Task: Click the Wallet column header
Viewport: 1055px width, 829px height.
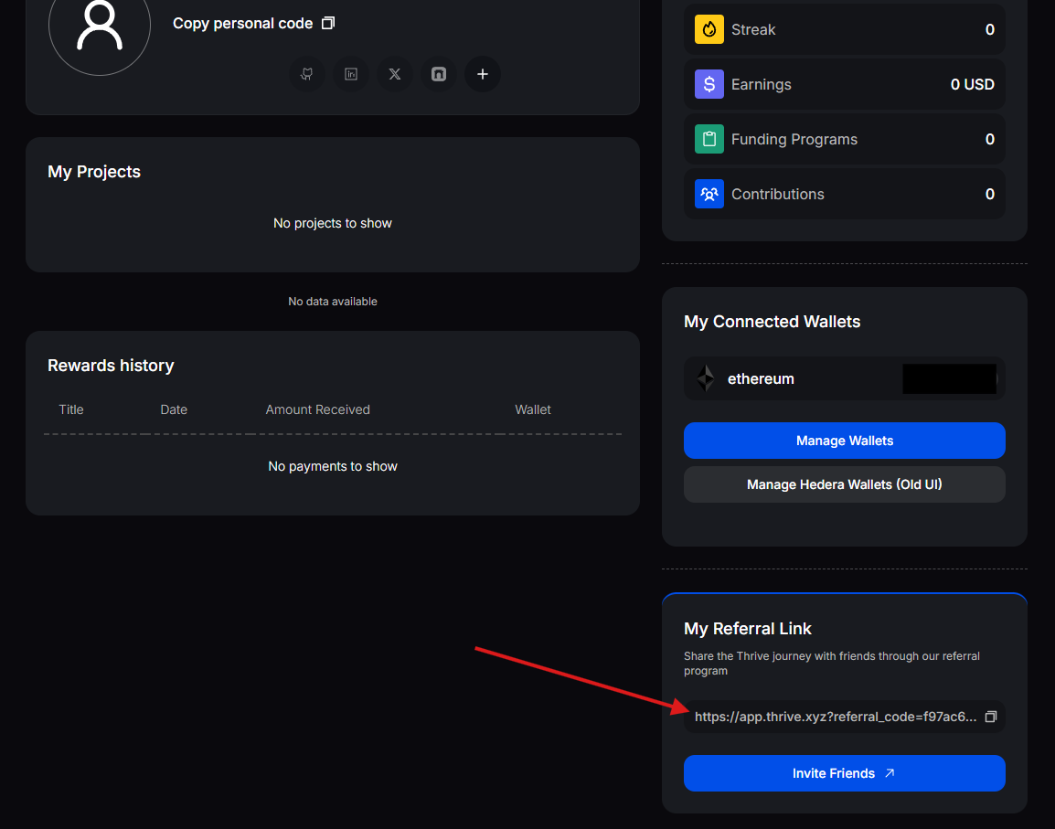Action: 533,409
